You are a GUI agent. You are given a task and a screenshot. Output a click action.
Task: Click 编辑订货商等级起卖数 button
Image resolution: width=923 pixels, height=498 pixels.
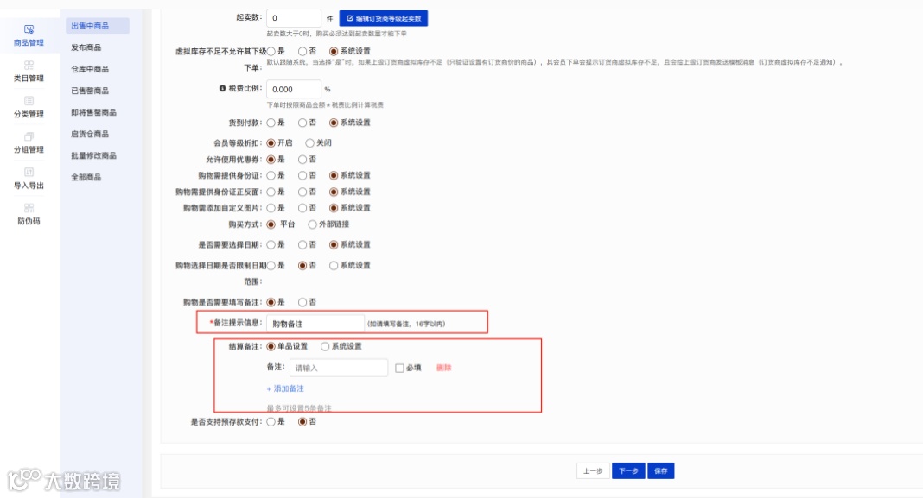click(383, 18)
